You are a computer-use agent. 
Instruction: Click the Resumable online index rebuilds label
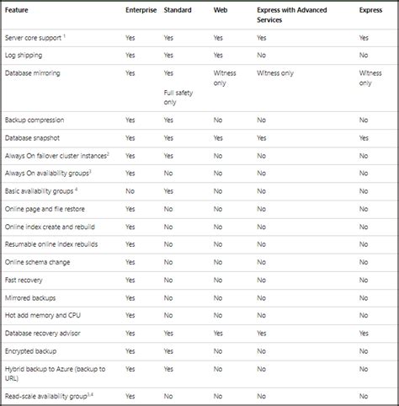(51, 244)
